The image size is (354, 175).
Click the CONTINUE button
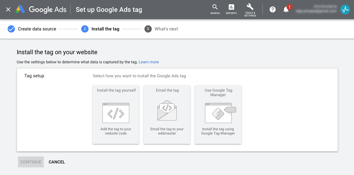(31, 162)
